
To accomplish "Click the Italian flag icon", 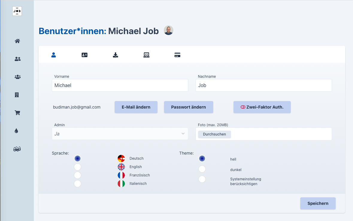I will [x=121, y=183].
